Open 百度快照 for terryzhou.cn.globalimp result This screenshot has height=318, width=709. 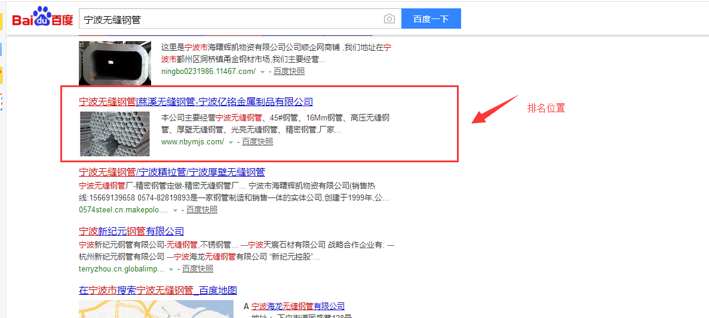198,269
